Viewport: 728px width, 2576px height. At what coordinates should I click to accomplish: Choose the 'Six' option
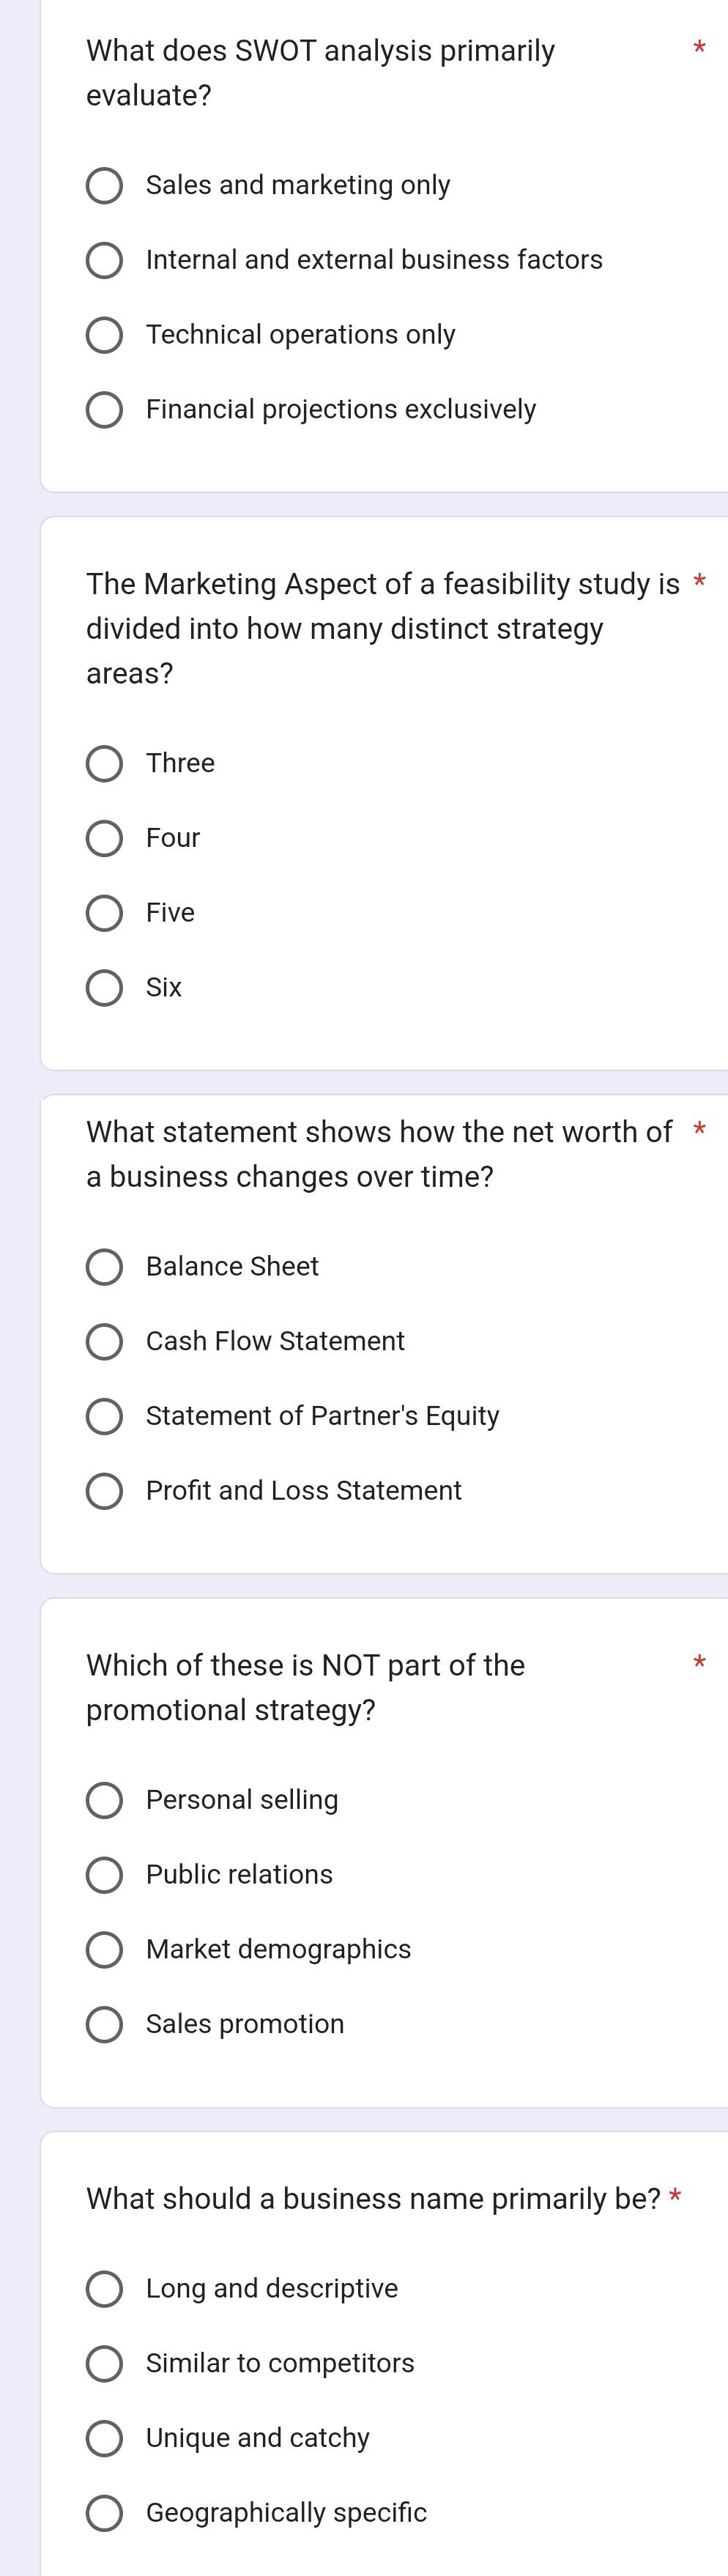click(x=104, y=988)
